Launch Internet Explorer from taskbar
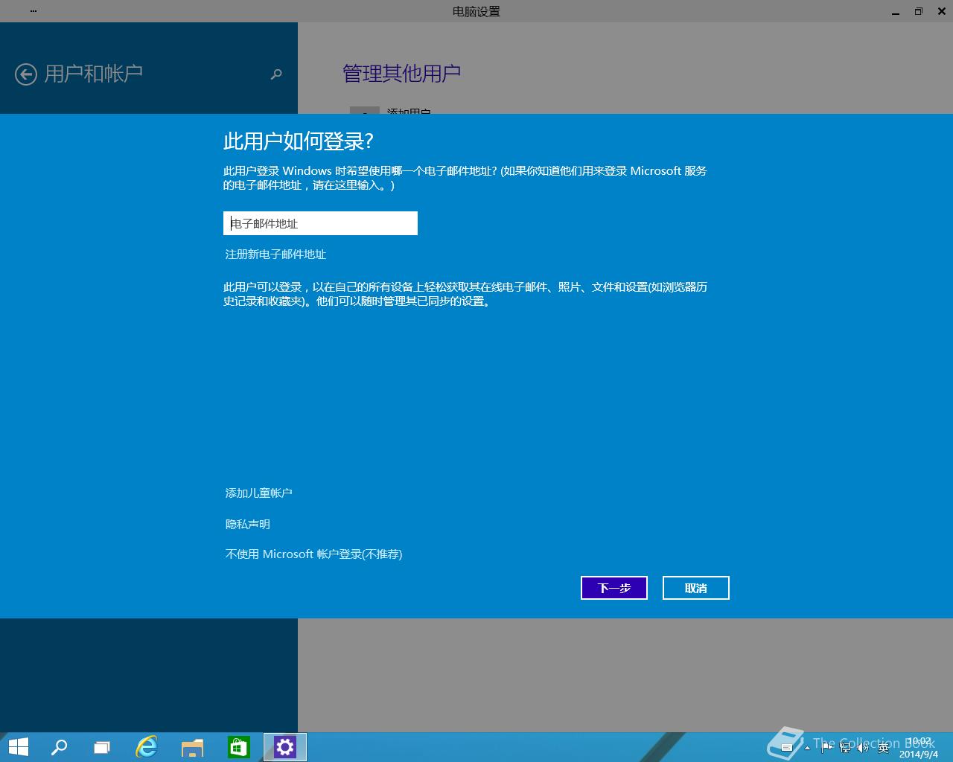This screenshot has width=953, height=762. (x=147, y=747)
